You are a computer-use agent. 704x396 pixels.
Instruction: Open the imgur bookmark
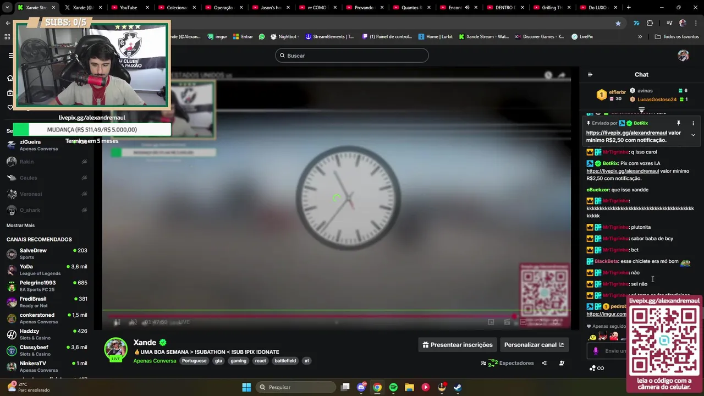(217, 37)
